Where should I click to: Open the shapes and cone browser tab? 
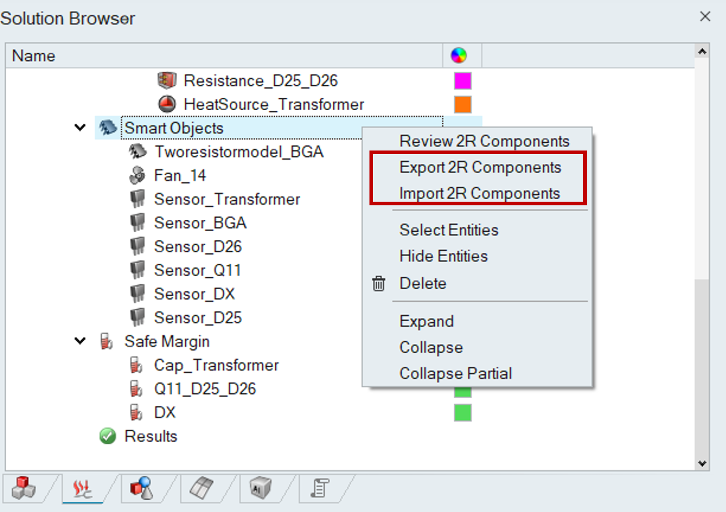[142, 488]
